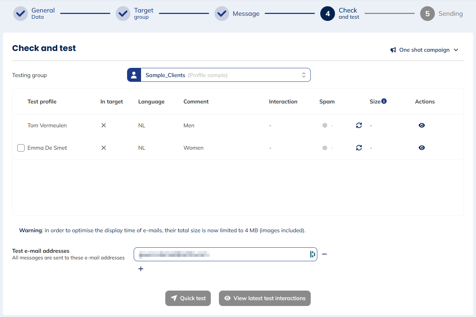The image size is (476, 317).
Task: Click View latest test interactions
Action: click(264, 298)
